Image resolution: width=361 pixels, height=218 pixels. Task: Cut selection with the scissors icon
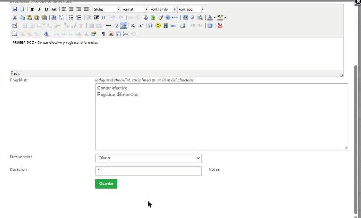[15, 17]
